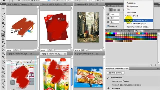
Task: Select the Rectangular Marquee tool
Action: pos(3,12)
